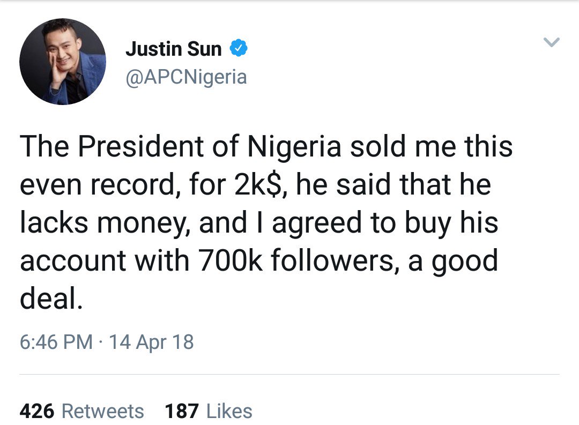Screen dimensions: 579x425
Task: Select the word "Retweets" label
Action: point(103,411)
